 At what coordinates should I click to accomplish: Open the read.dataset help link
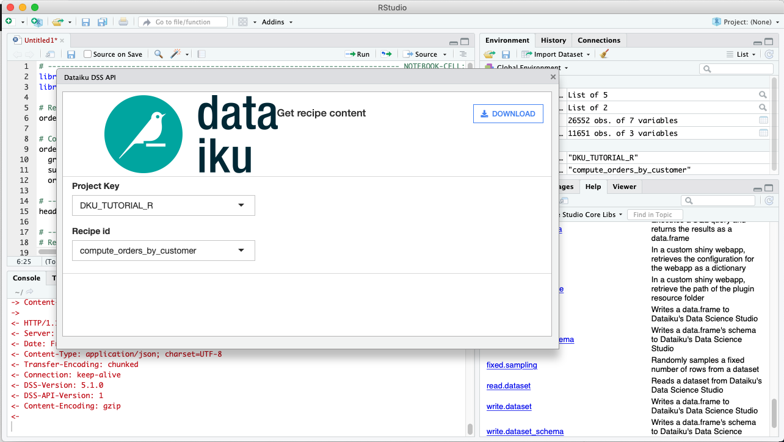click(509, 386)
